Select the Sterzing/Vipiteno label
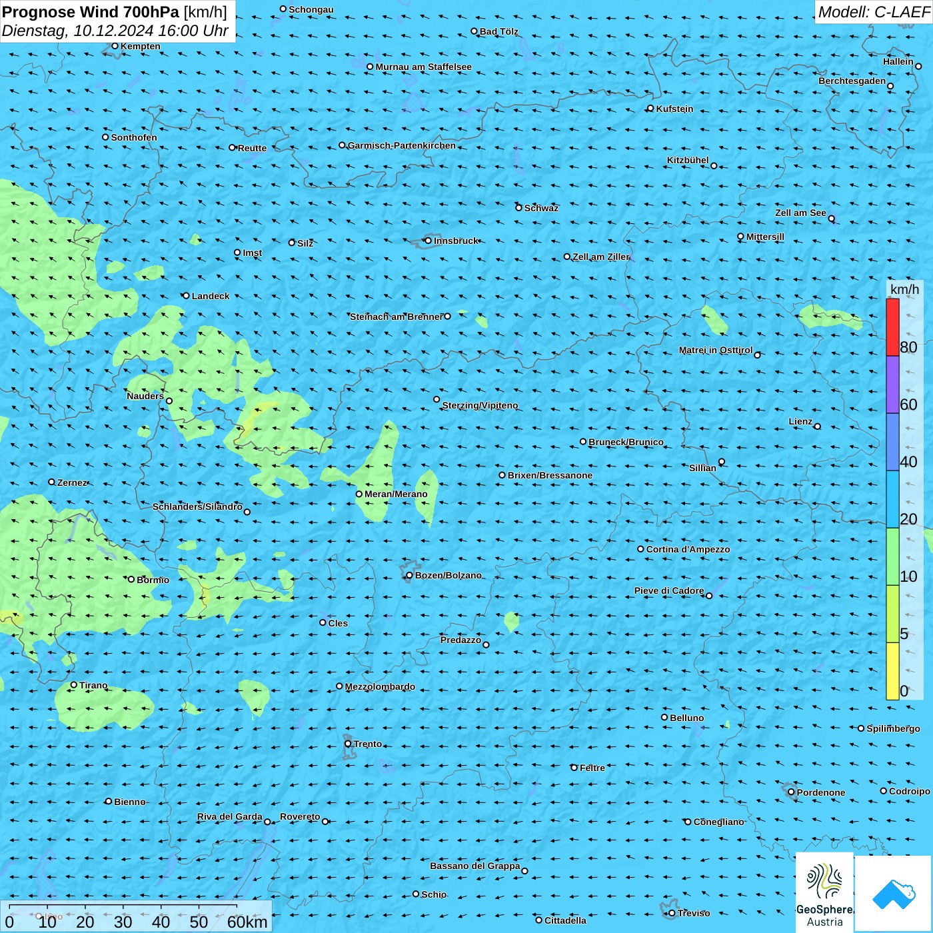The height and width of the screenshot is (933, 933). point(480,405)
